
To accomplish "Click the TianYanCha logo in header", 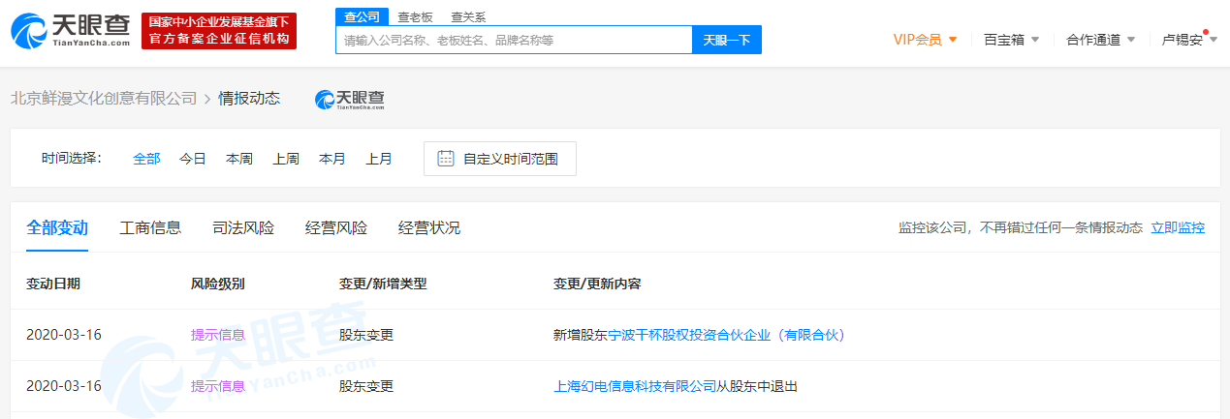I will click(x=70, y=32).
